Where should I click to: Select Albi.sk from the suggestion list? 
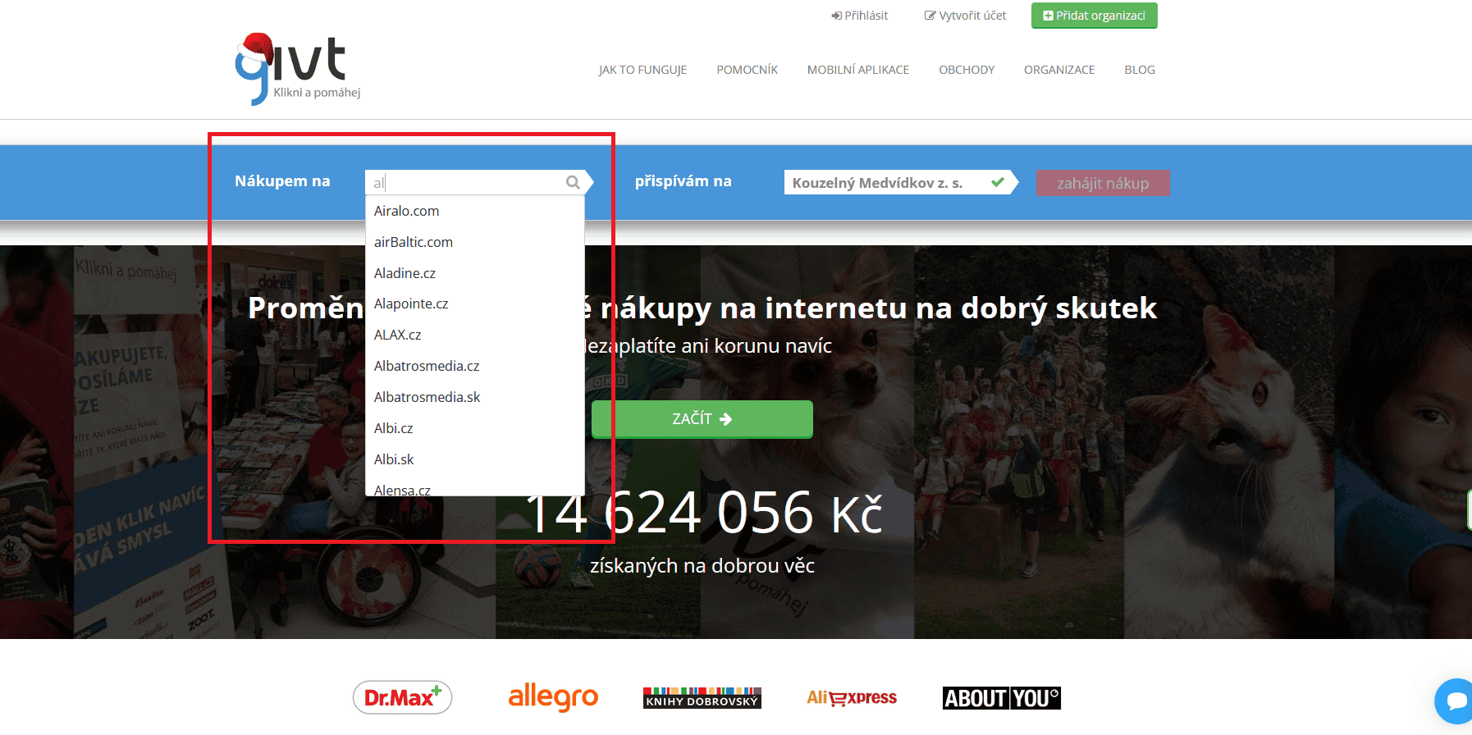point(394,459)
